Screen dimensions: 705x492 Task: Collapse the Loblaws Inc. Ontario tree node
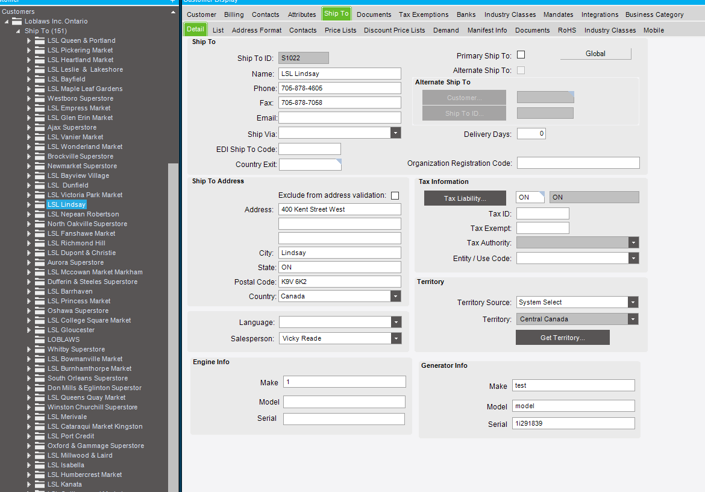(x=7, y=22)
